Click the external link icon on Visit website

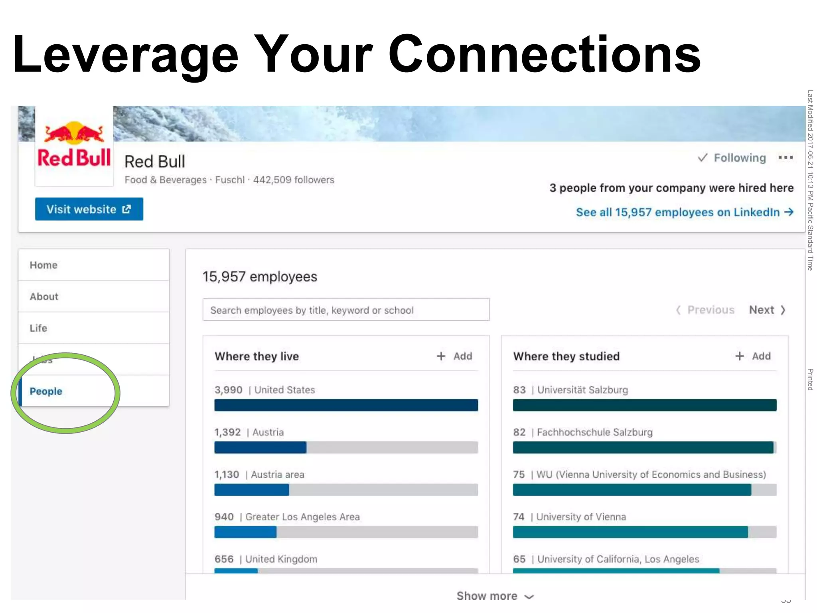[x=126, y=209]
